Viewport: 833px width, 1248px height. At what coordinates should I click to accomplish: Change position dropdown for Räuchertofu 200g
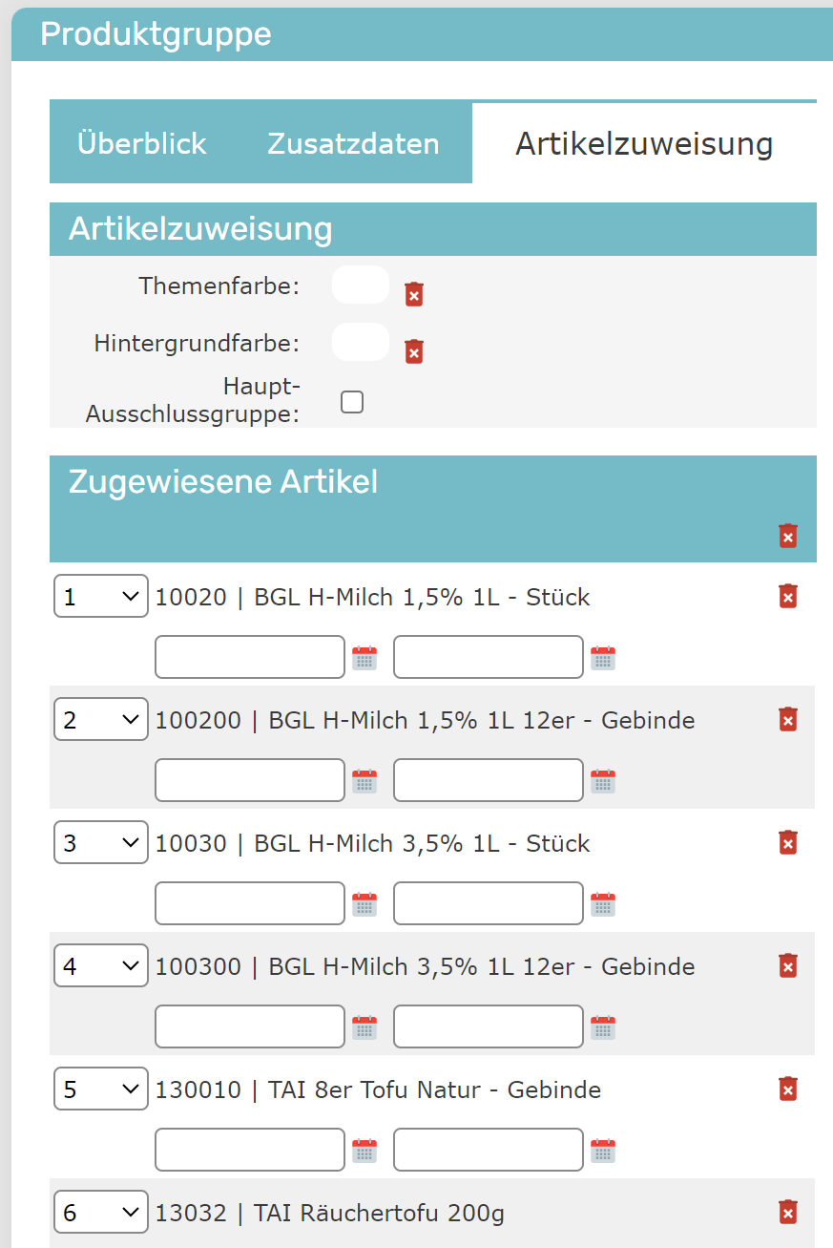(x=100, y=1213)
